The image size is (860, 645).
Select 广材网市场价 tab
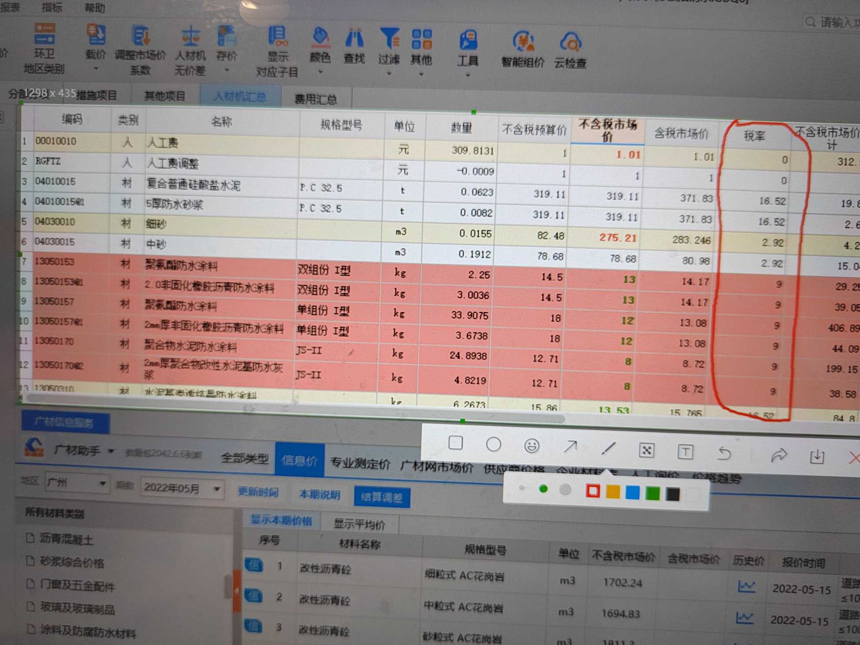[437, 467]
